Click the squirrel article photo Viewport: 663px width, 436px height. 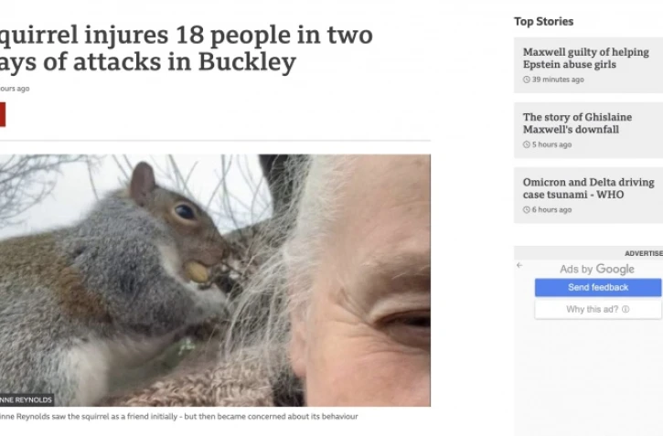(215, 281)
